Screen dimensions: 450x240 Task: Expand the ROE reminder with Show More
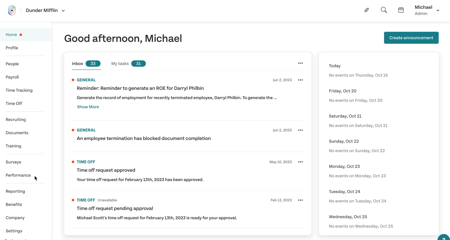(88, 107)
